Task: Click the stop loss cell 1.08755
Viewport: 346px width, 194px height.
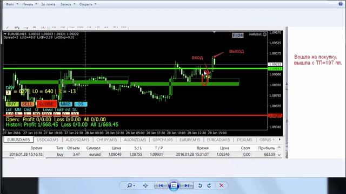Action: [136, 155]
